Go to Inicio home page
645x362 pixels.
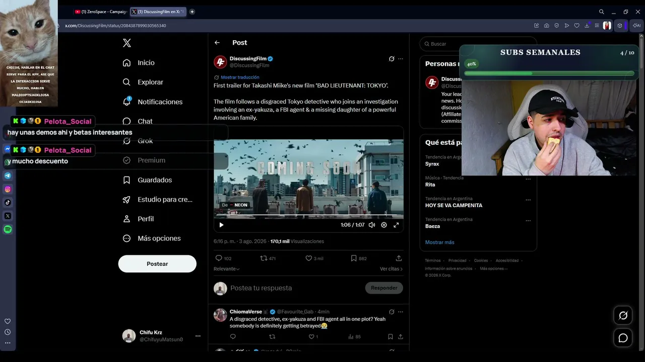coord(139,63)
